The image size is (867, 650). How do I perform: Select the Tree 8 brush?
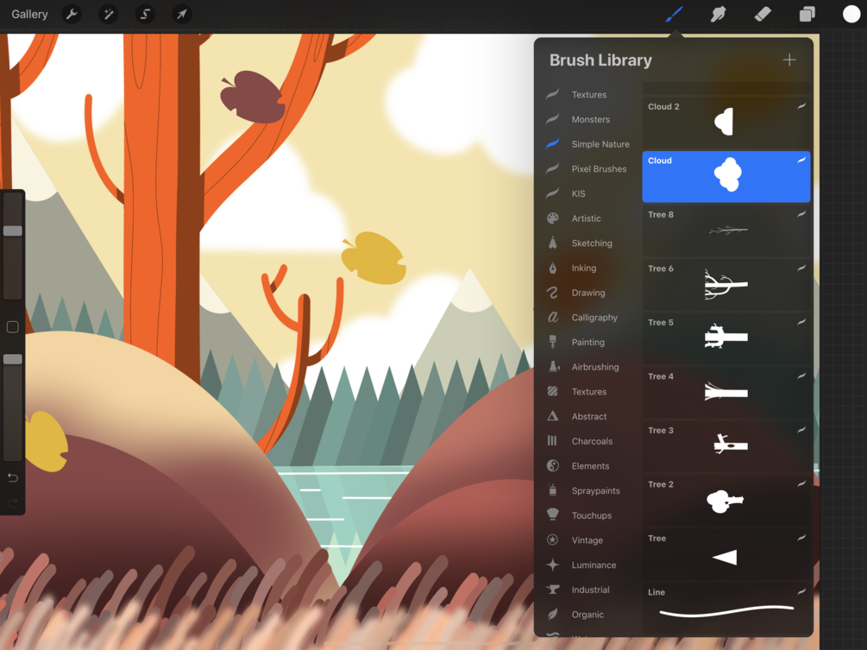click(726, 230)
